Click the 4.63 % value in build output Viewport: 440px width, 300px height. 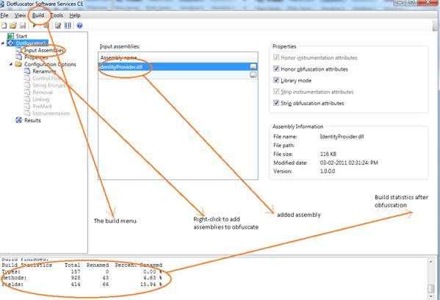click(152, 278)
